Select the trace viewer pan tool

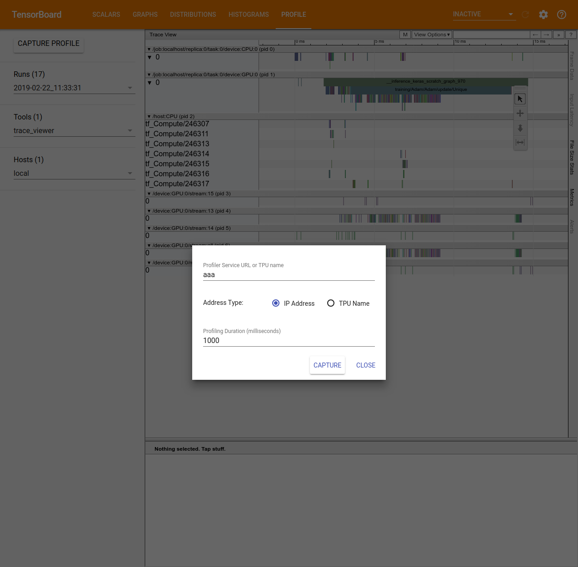[x=520, y=114]
